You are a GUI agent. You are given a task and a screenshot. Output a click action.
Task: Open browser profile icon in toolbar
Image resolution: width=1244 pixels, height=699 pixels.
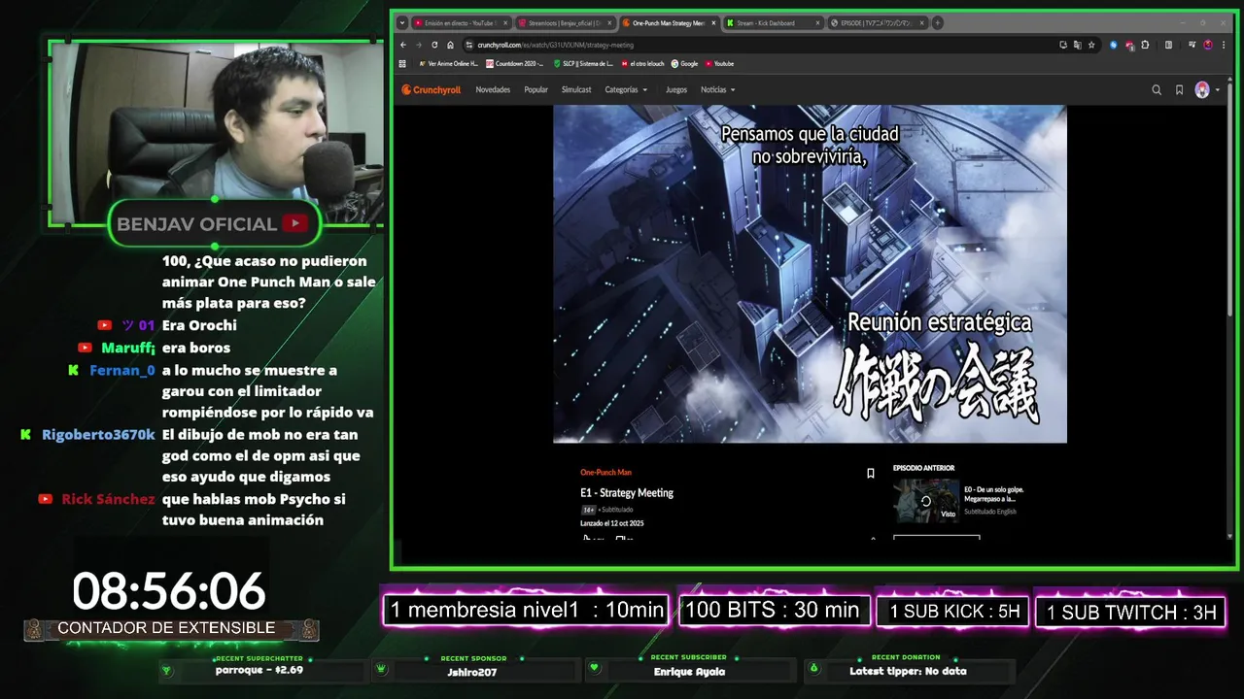tap(1207, 45)
